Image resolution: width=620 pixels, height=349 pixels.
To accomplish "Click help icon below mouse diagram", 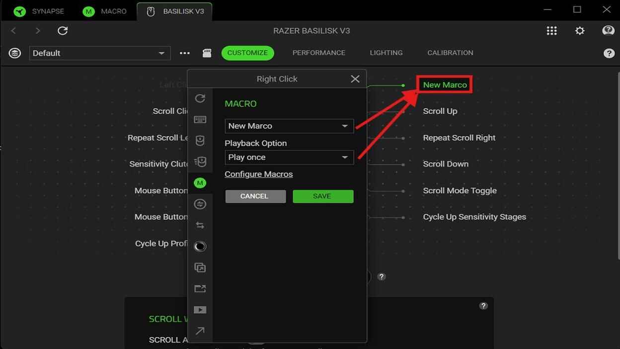I will click(382, 277).
